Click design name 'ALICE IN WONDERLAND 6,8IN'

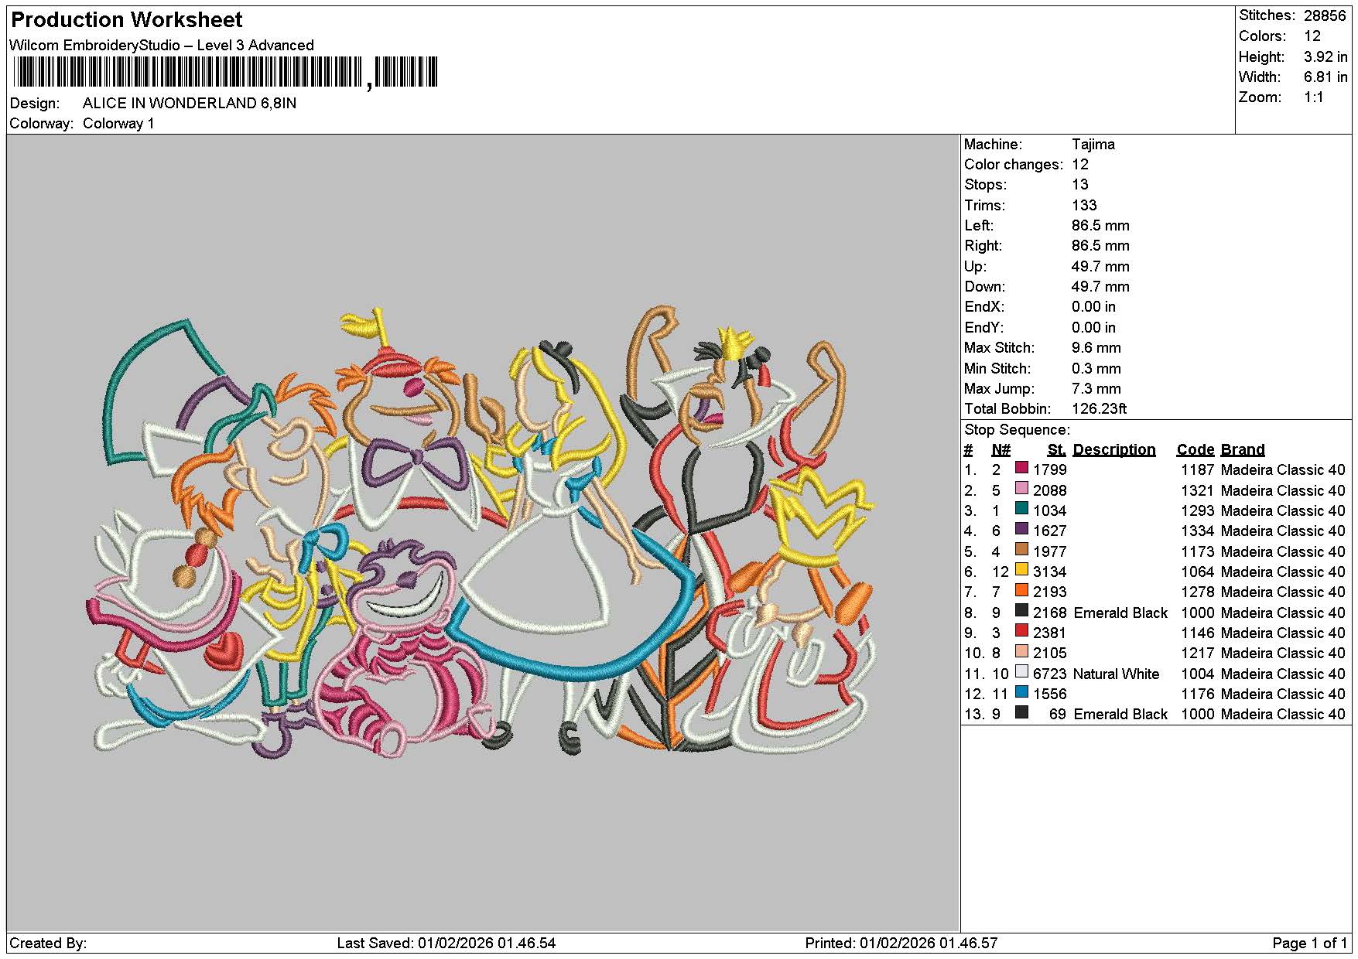(x=190, y=103)
